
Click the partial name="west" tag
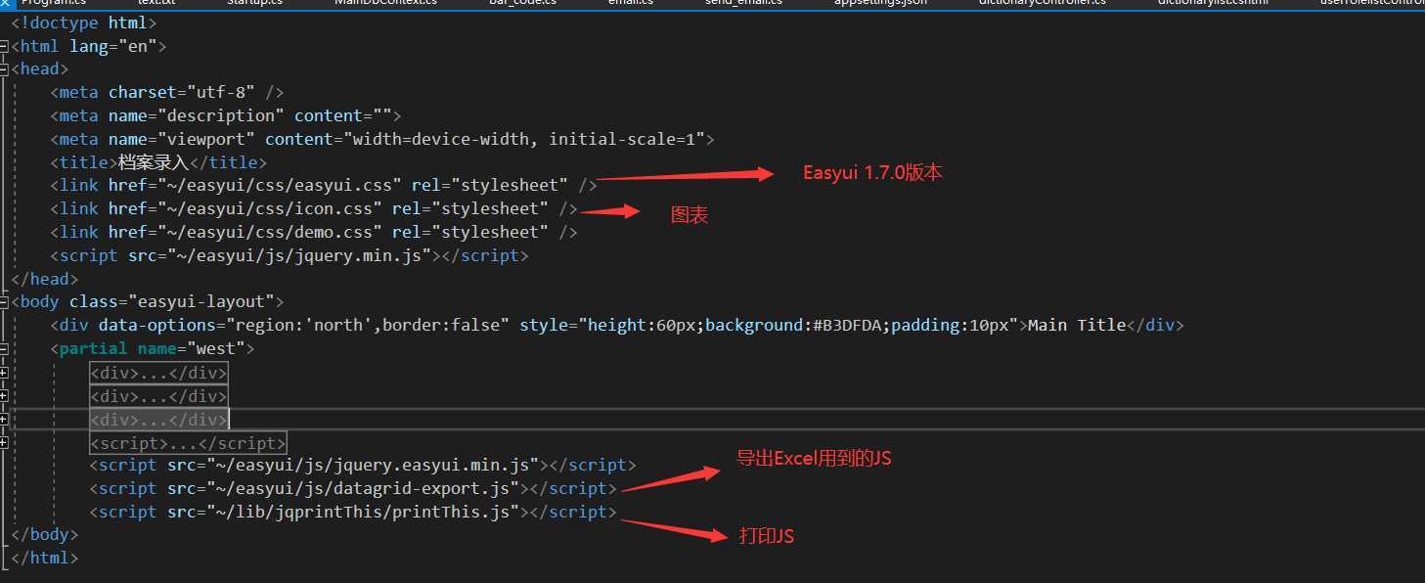click(x=153, y=349)
